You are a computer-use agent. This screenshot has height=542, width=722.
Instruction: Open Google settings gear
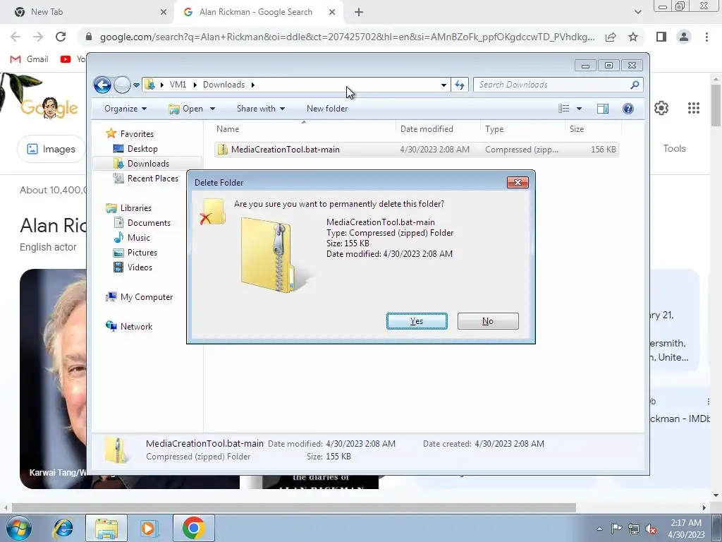point(661,108)
